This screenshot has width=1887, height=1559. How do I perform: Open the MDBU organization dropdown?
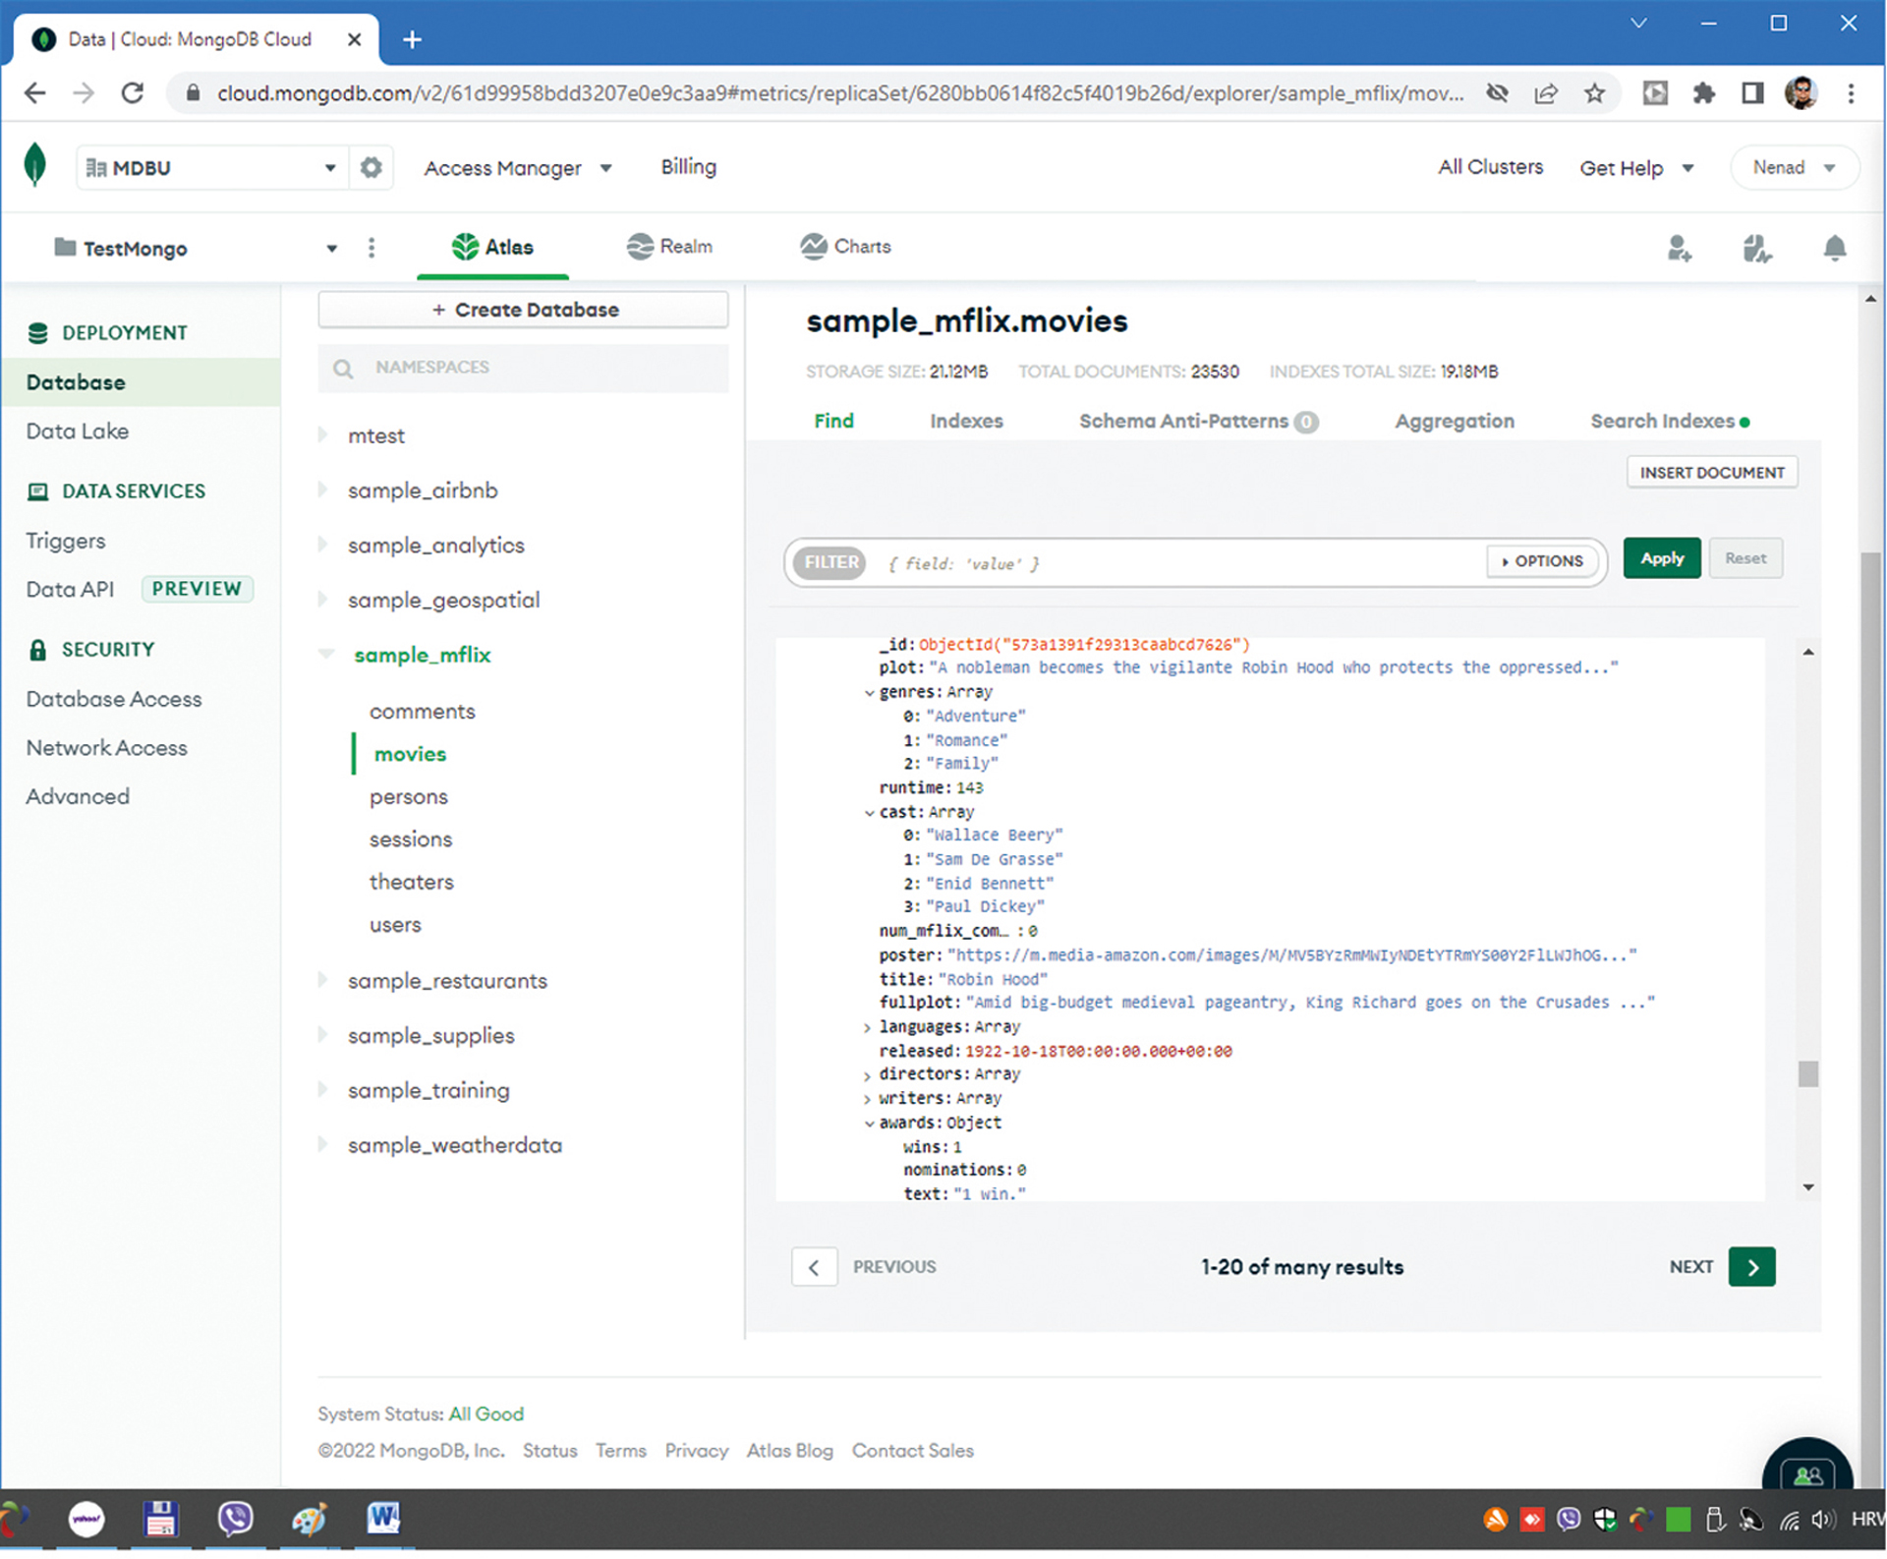(211, 167)
